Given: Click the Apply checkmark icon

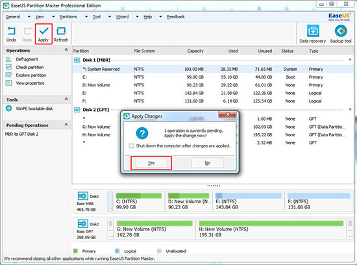Looking at the screenshot, I should click(x=43, y=31).
